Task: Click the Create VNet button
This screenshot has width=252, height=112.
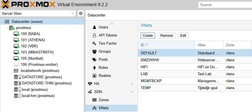Action: [148, 36]
